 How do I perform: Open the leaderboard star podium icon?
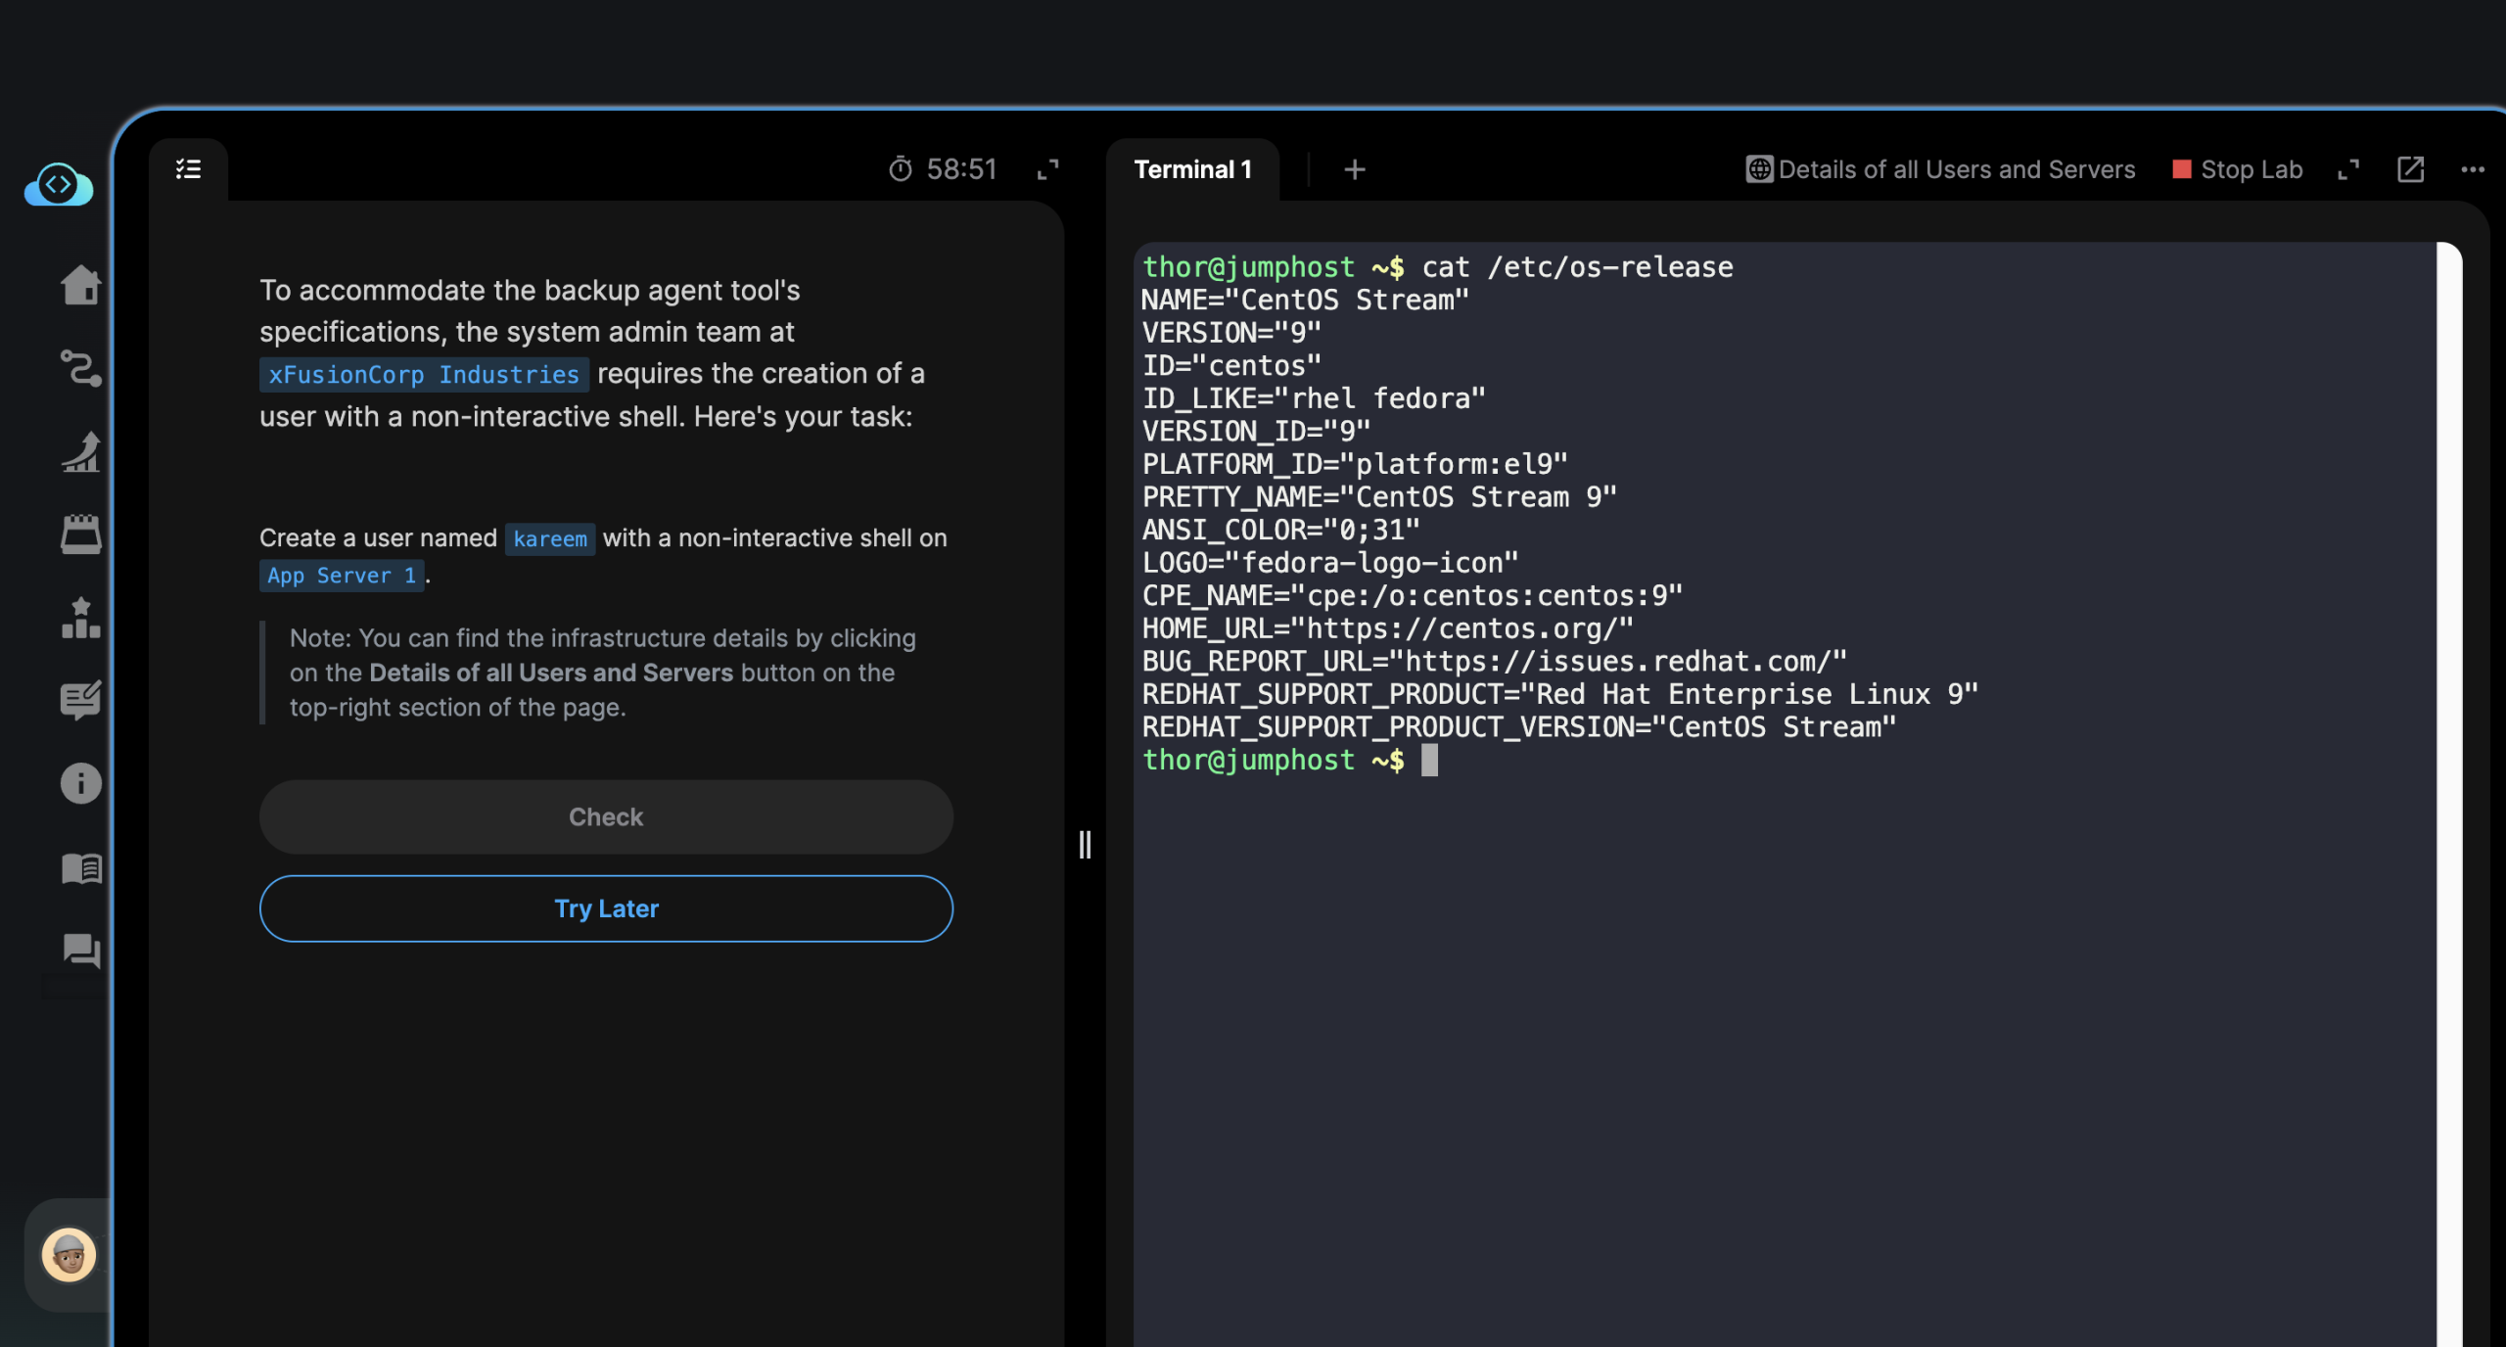point(80,618)
